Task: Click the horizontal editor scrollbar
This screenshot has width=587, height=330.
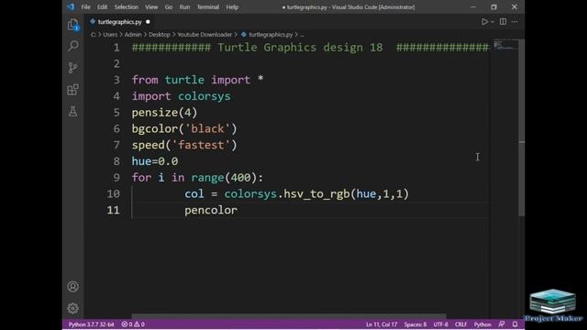Action: click(x=288, y=316)
